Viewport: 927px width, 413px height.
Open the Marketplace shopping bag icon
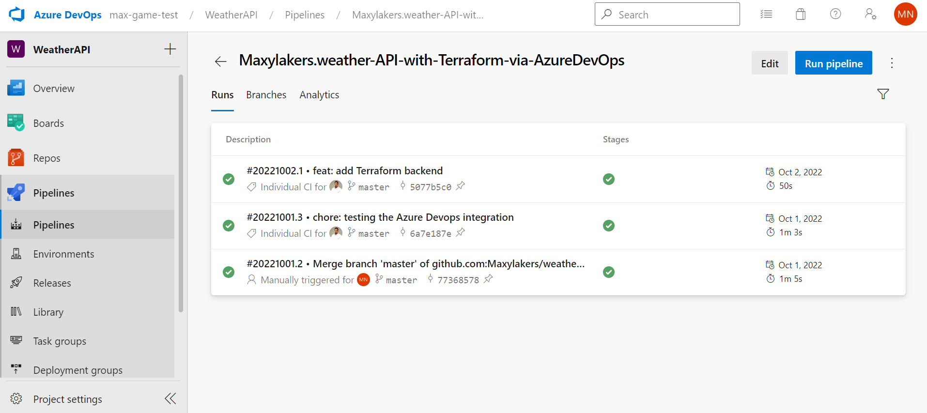coord(801,15)
